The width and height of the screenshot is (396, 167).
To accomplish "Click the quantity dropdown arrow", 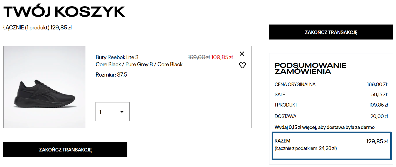I will coord(122,112).
